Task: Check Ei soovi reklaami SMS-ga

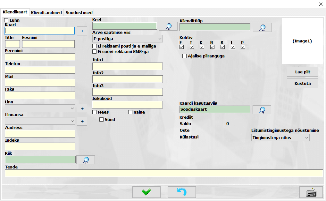Action: [95, 51]
